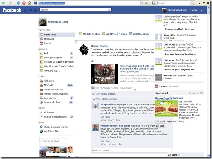Open the Occupy Seattle page link
Image resolution: width=212 pixels, height=159 pixels.
click(100, 46)
